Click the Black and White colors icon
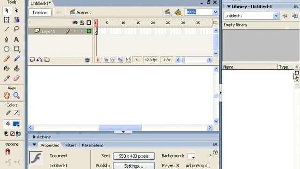 (x=6, y=134)
